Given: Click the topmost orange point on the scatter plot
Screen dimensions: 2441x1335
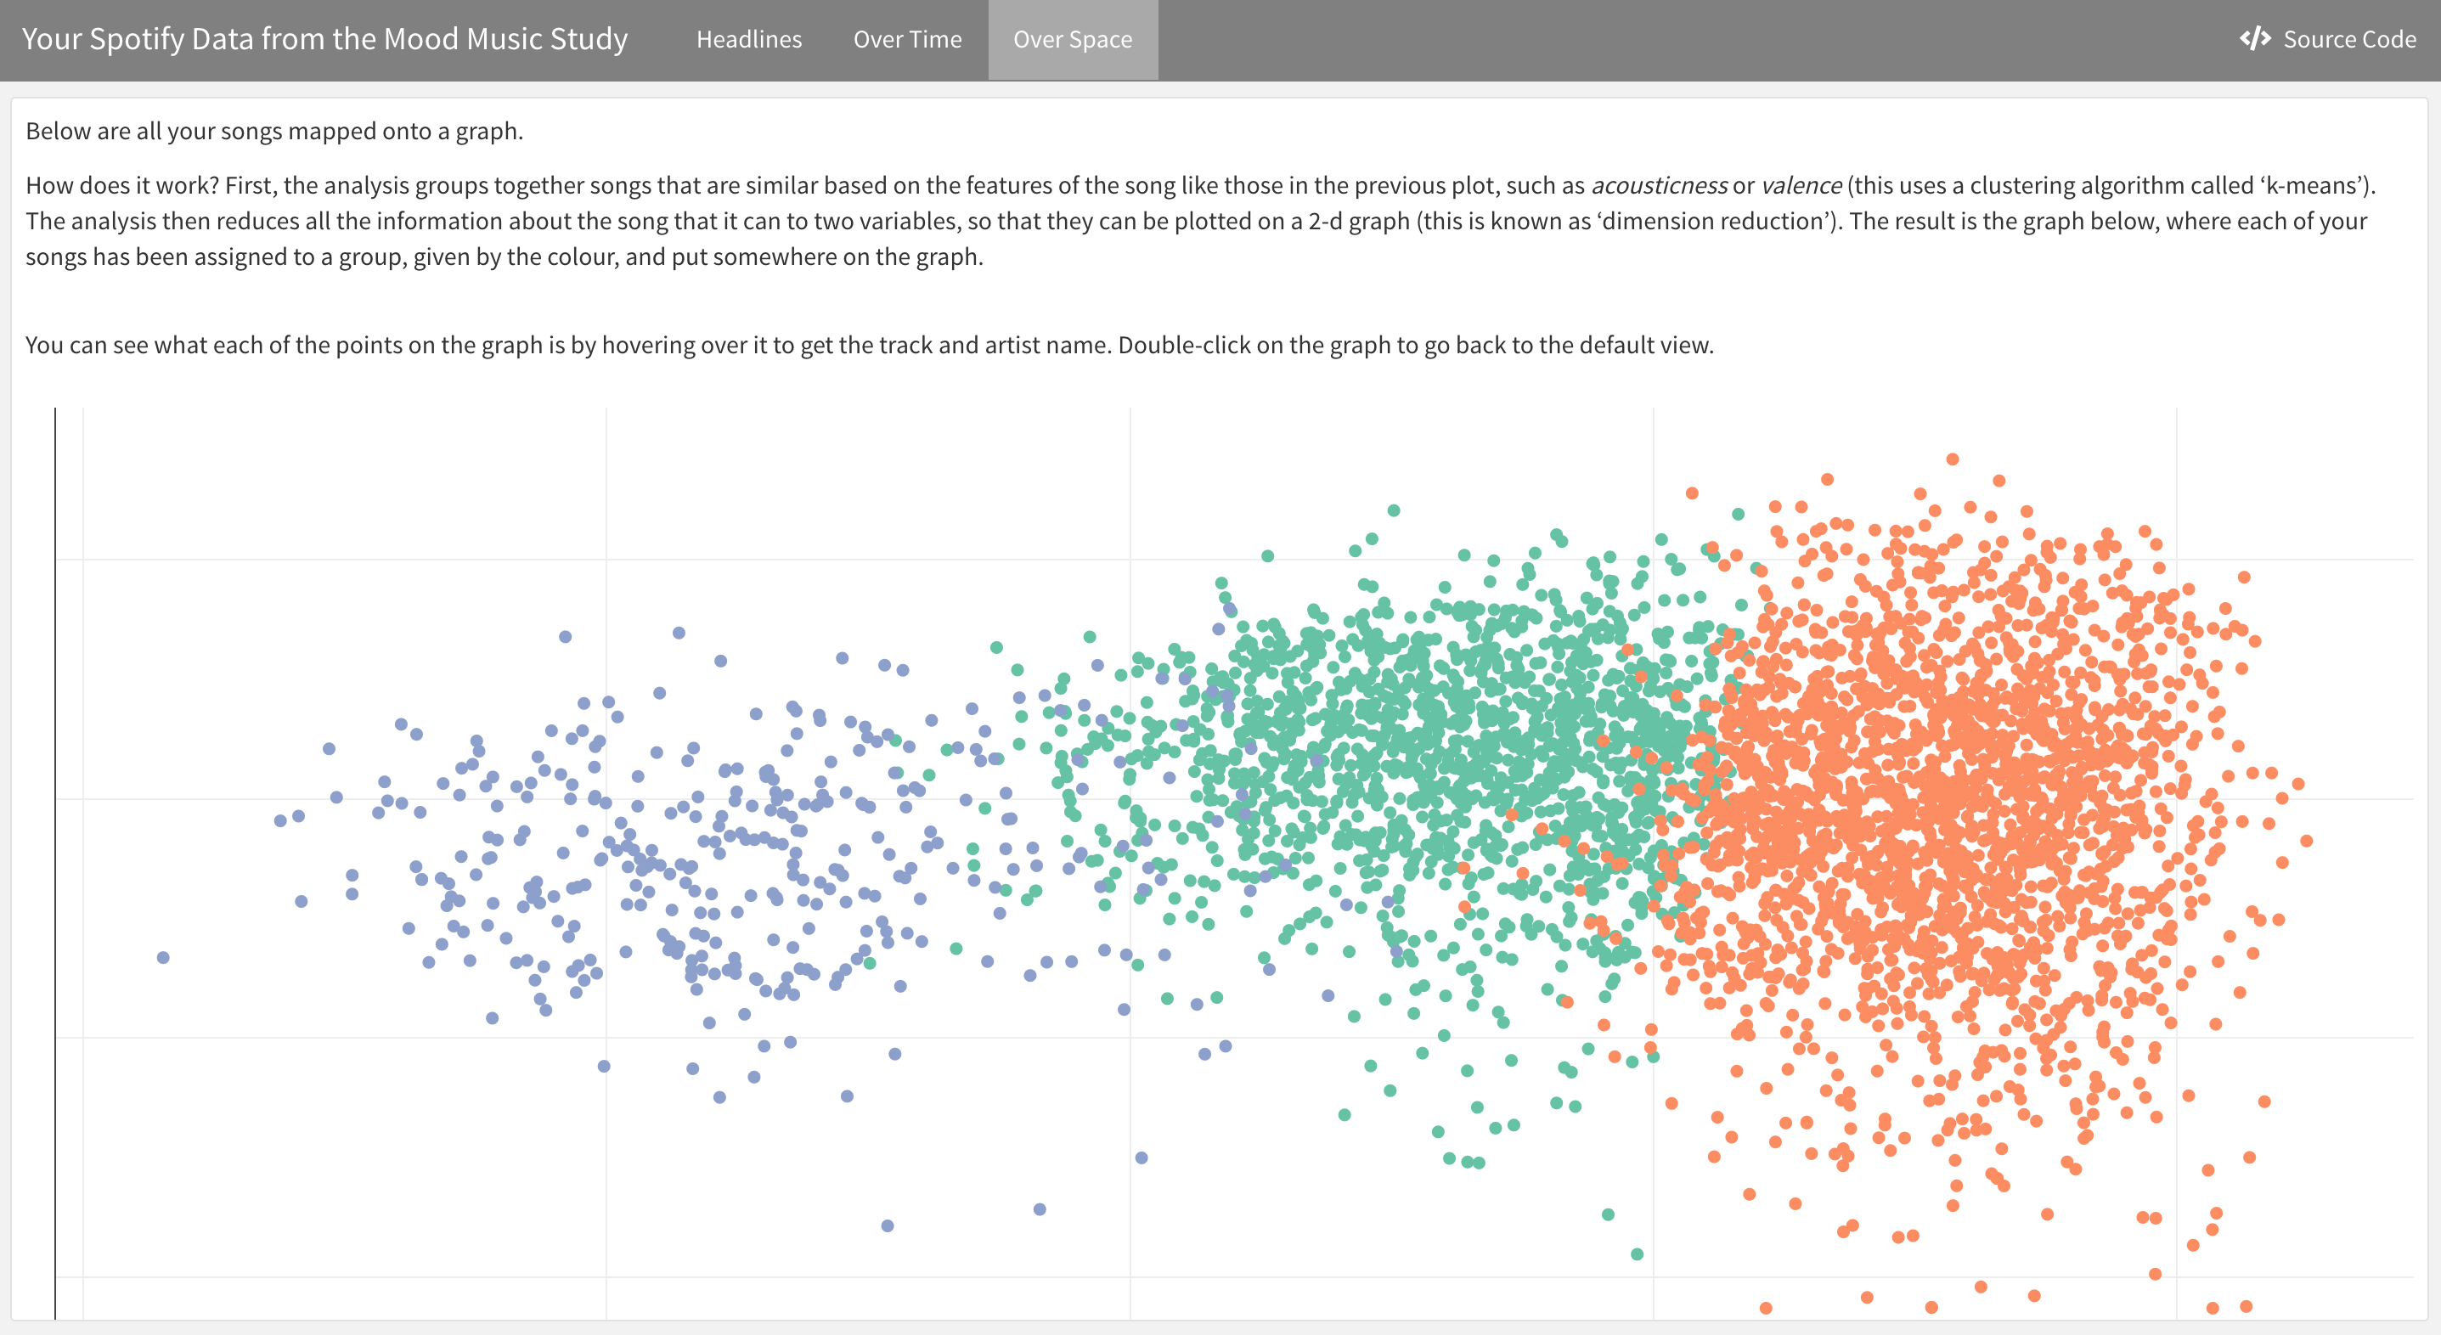Looking at the screenshot, I should [x=1952, y=459].
